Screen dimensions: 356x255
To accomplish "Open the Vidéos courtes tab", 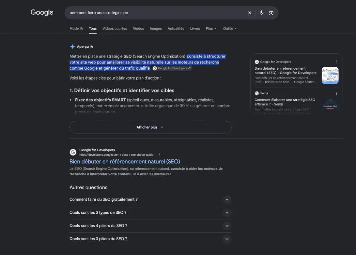I will pyautogui.click(x=115, y=29).
